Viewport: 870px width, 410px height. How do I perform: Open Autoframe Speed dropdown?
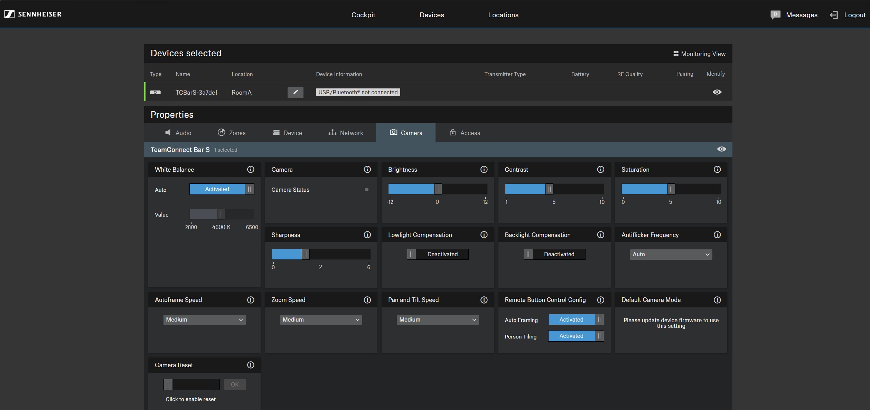click(x=204, y=320)
